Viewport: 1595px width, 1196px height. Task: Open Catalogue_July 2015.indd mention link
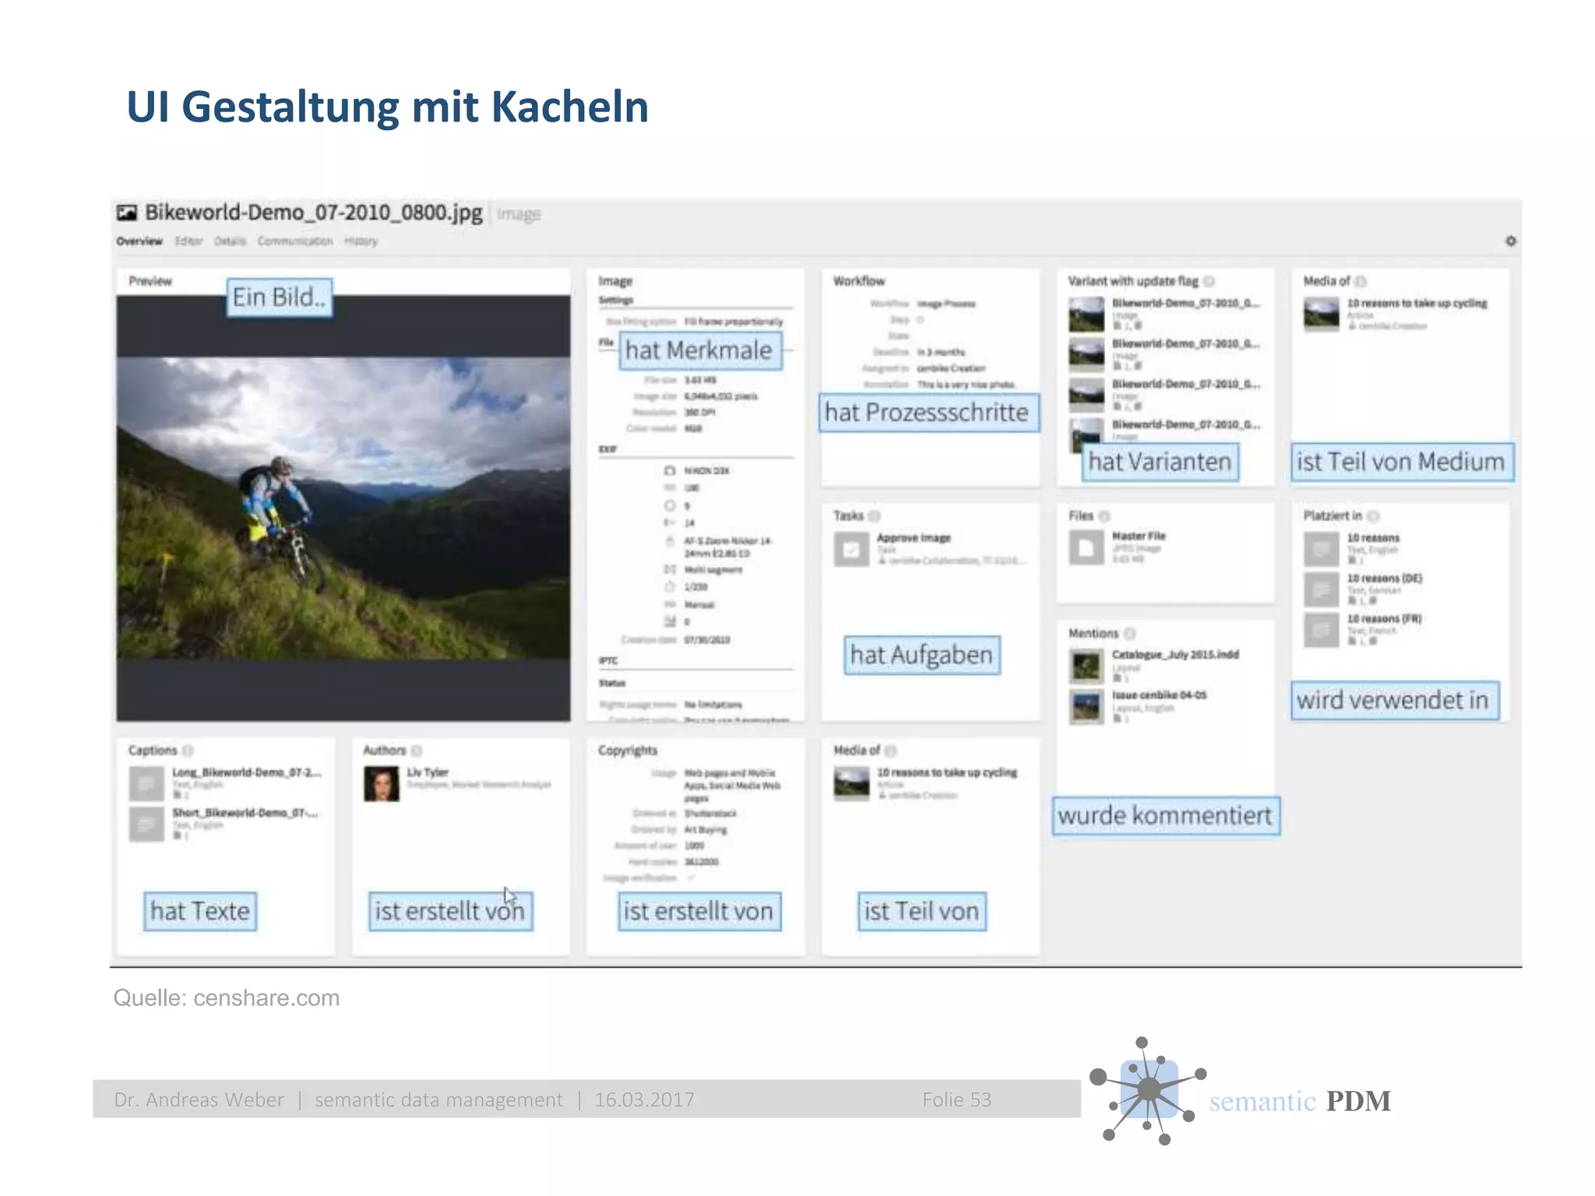coord(1175,654)
